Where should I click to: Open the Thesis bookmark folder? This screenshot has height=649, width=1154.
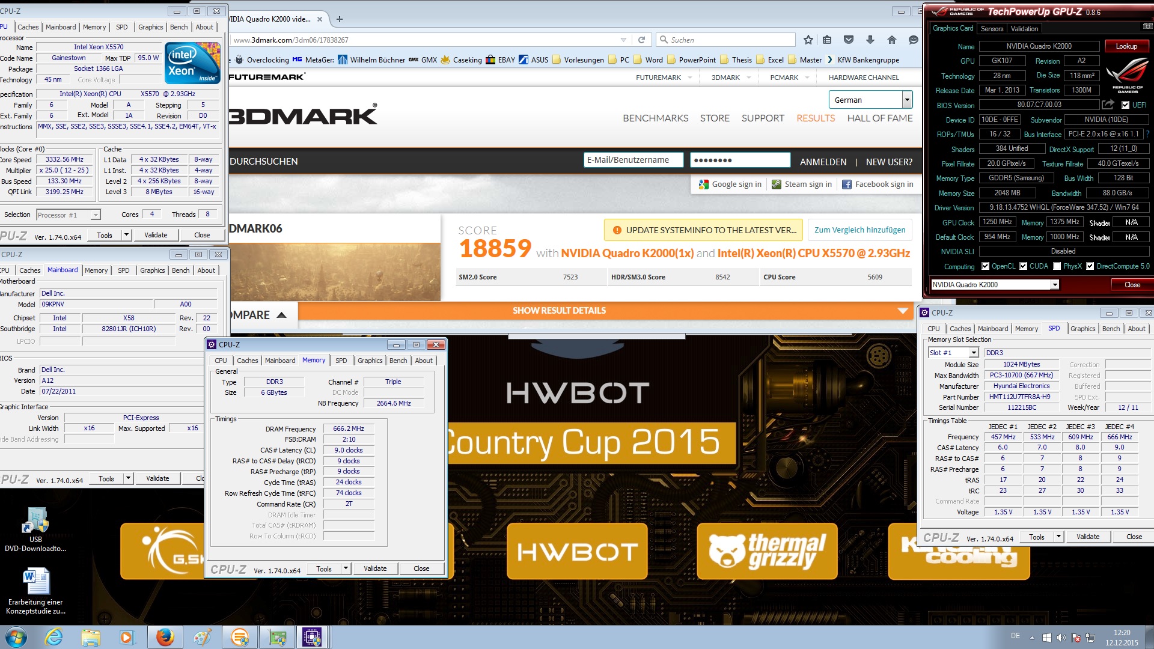pos(736,59)
